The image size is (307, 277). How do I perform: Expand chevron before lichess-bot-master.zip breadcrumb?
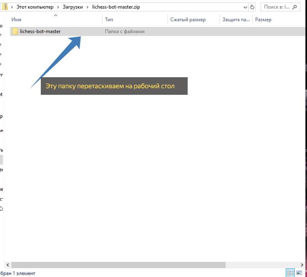pyautogui.click(x=87, y=7)
